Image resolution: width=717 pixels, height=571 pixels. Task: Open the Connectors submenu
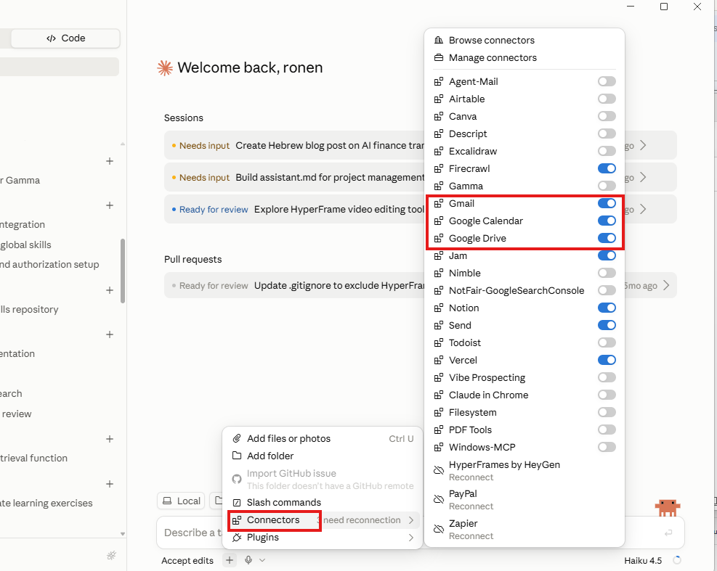click(323, 519)
